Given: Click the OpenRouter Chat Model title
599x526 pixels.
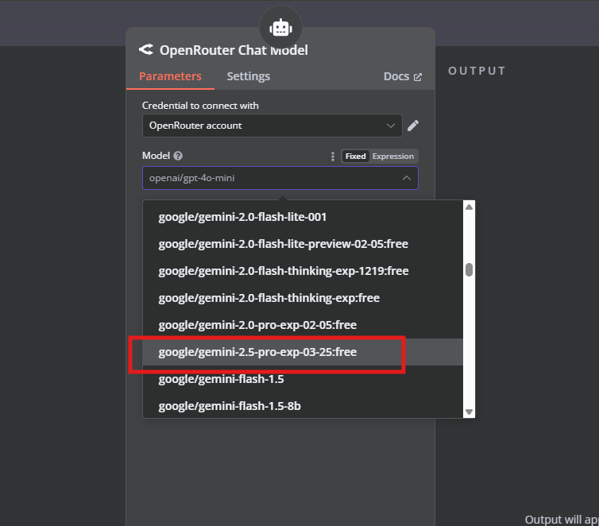Looking at the screenshot, I should (234, 50).
